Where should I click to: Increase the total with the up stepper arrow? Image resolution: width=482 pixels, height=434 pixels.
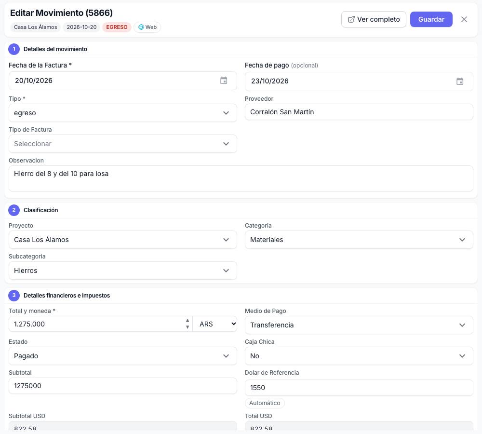187,321
